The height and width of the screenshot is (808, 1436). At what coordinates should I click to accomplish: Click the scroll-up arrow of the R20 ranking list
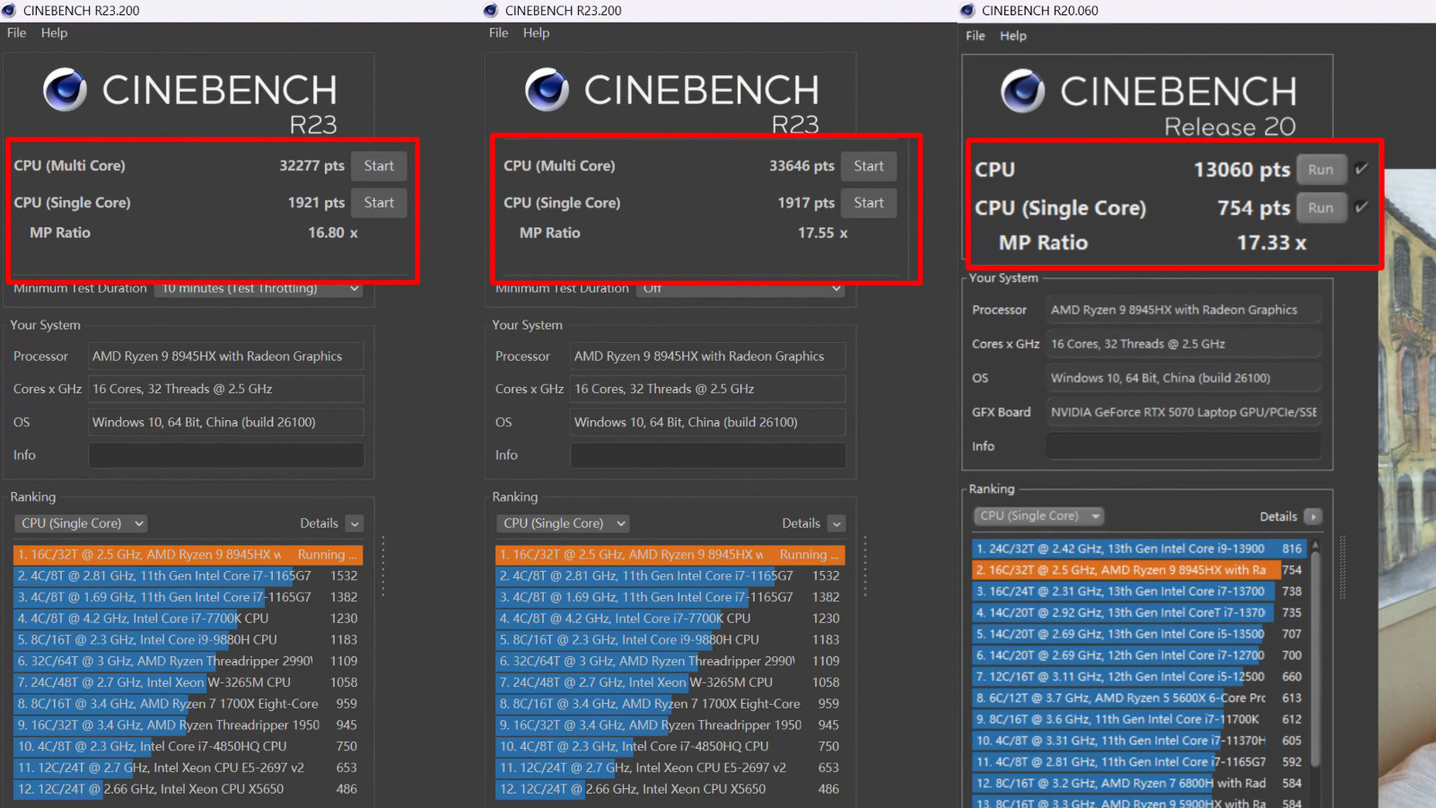pyautogui.click(x=1316, y=545)
